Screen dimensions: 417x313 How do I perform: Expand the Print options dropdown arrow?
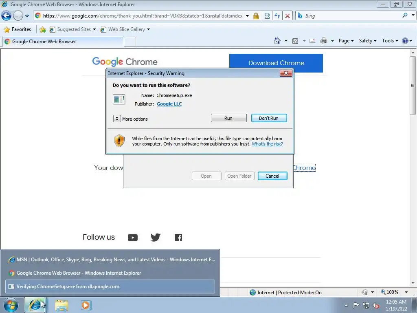[332, 41]
